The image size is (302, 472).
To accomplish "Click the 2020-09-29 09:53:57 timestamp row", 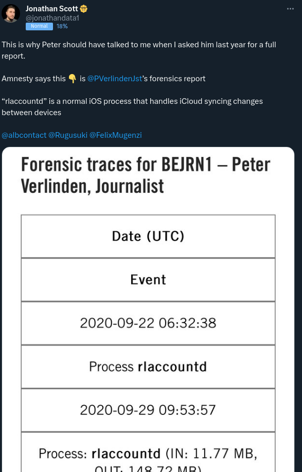I will [148, 410].
